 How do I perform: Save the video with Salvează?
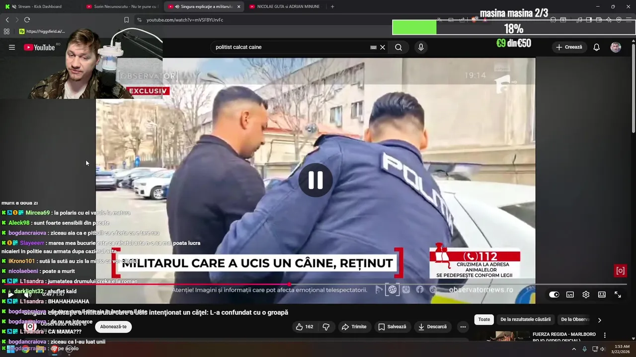coord(392,327)
